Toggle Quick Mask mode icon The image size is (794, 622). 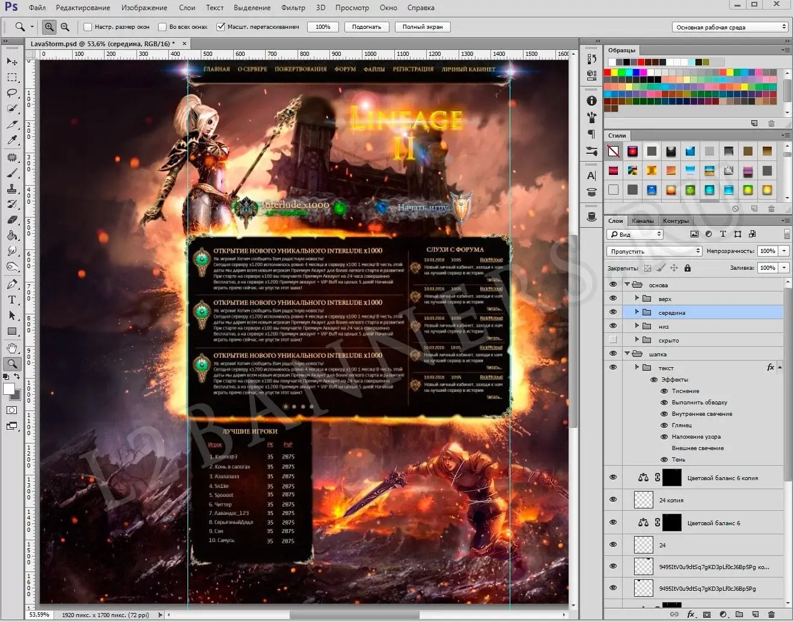(x=11, y=410)
